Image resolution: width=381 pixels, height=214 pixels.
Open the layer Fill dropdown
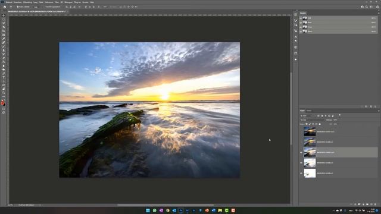point(336,124)
